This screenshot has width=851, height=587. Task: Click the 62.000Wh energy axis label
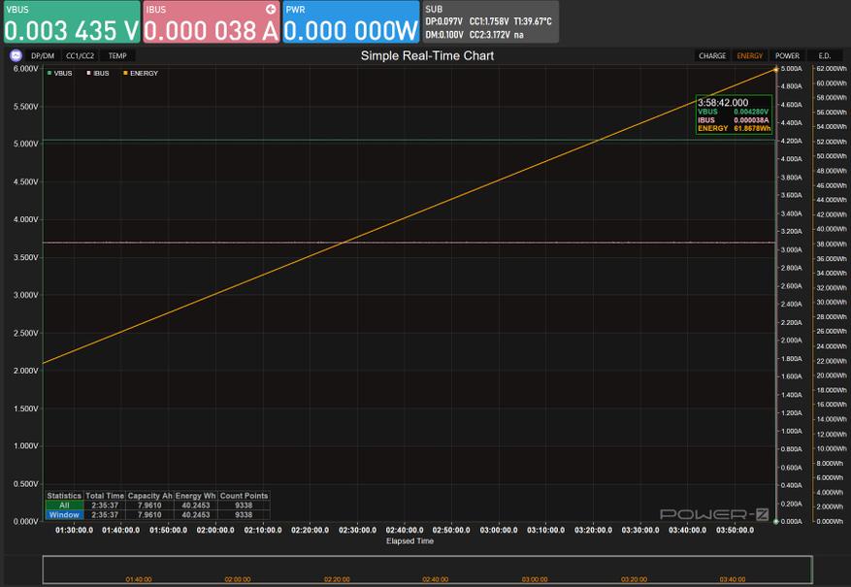coord(832,69)
